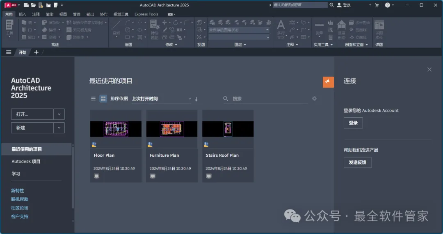
Task: Click the shopping cart icon in title bar
Action: [x=377, y=5]
